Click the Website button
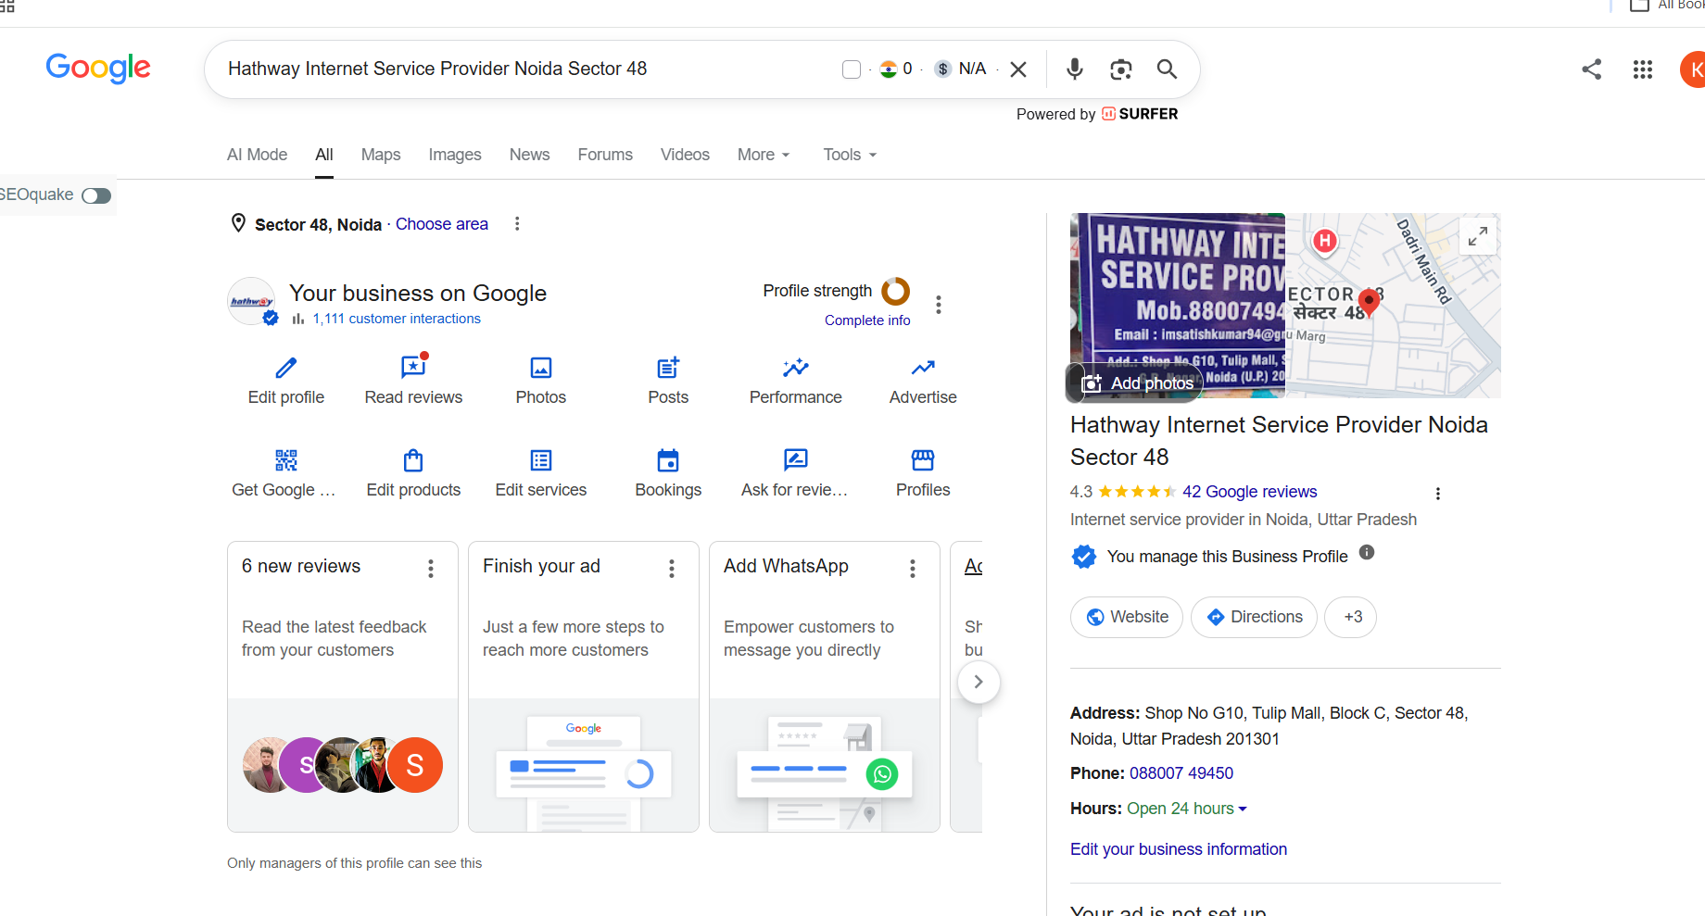The width and height of the screenshot is (1705, 916). point(1127,617)
